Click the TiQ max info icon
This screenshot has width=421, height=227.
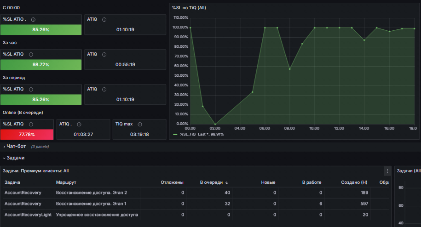139,124
